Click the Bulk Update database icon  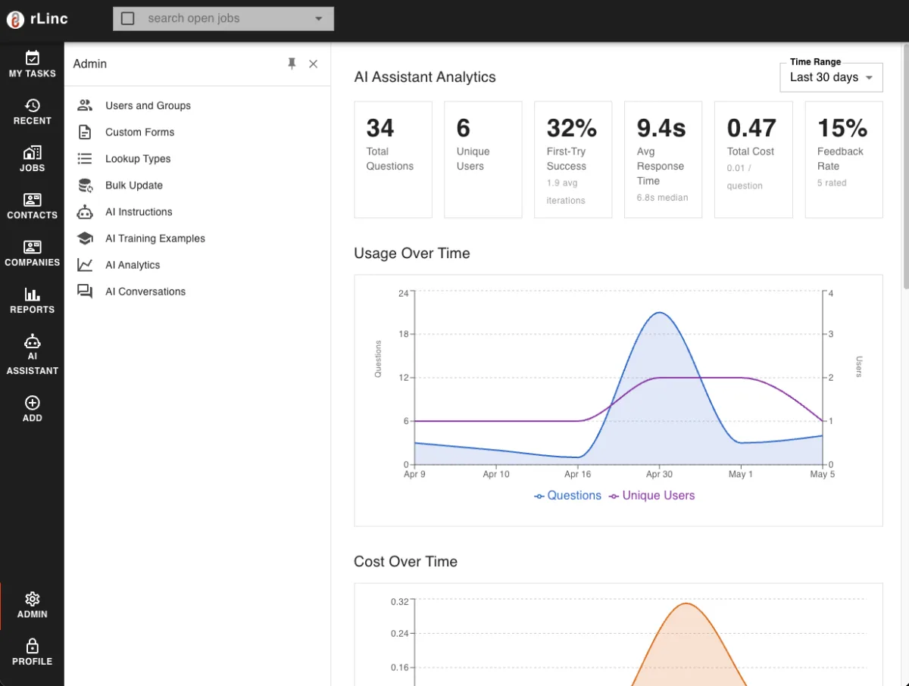(85, 185)
